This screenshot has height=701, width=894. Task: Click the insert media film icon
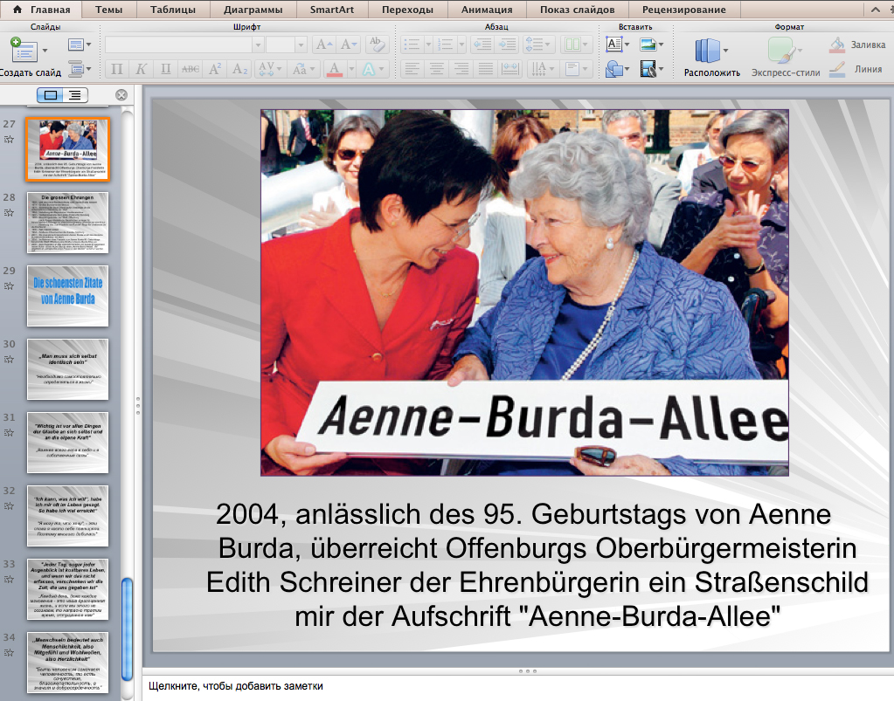pos(648,69)
